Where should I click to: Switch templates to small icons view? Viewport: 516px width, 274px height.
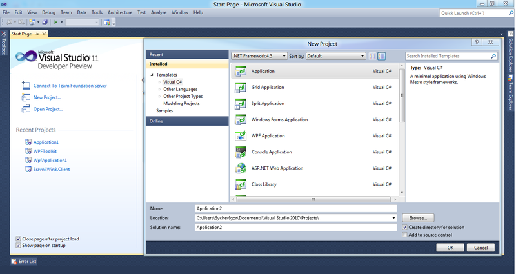(372, 56)
